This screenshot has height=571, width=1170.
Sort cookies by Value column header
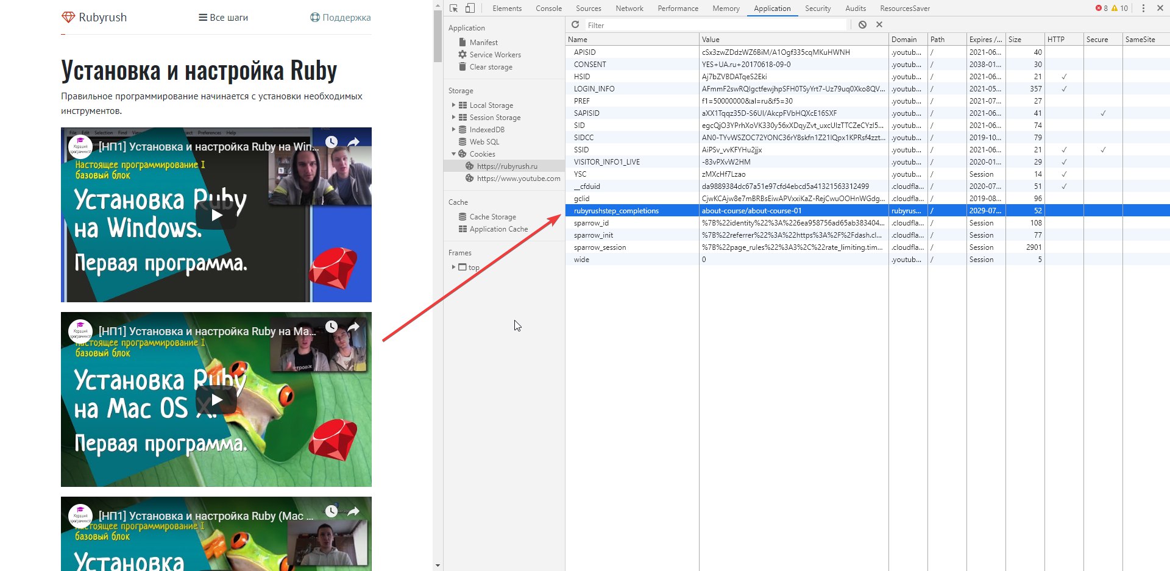(793, 39)
